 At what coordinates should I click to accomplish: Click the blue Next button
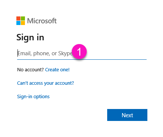(127, 115)
